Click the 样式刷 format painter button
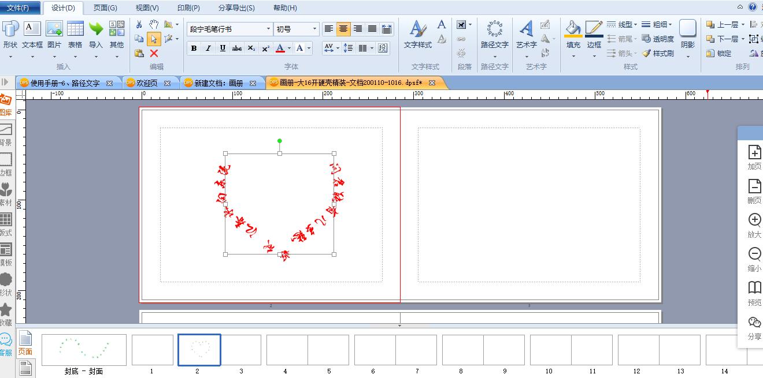The image size is (763, 378). (658, 53)
